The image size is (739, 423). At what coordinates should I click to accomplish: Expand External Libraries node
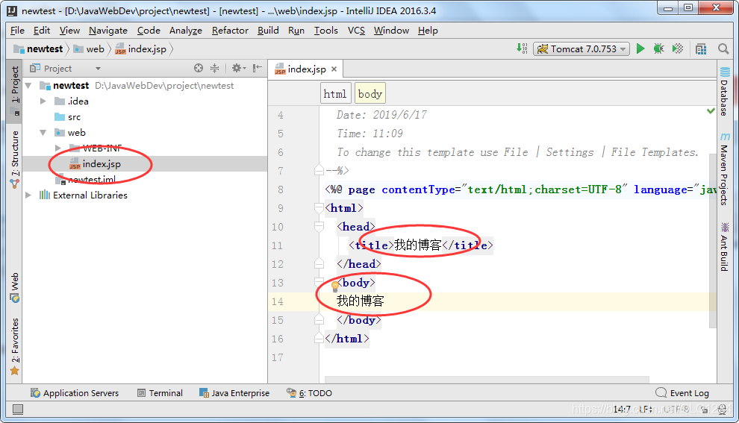(28, 195)
